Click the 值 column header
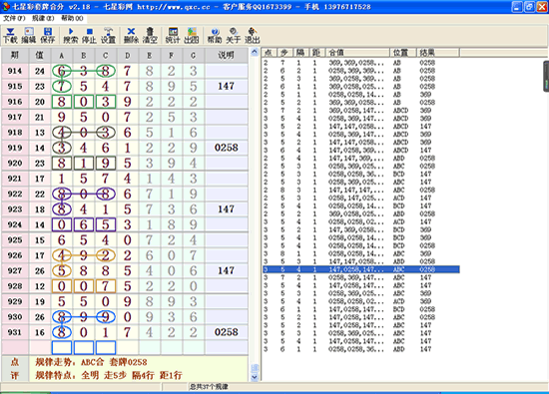 tap(40, 55)
